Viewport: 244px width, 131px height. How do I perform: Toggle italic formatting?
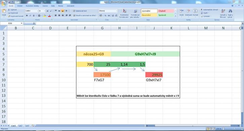pos(30,15)
